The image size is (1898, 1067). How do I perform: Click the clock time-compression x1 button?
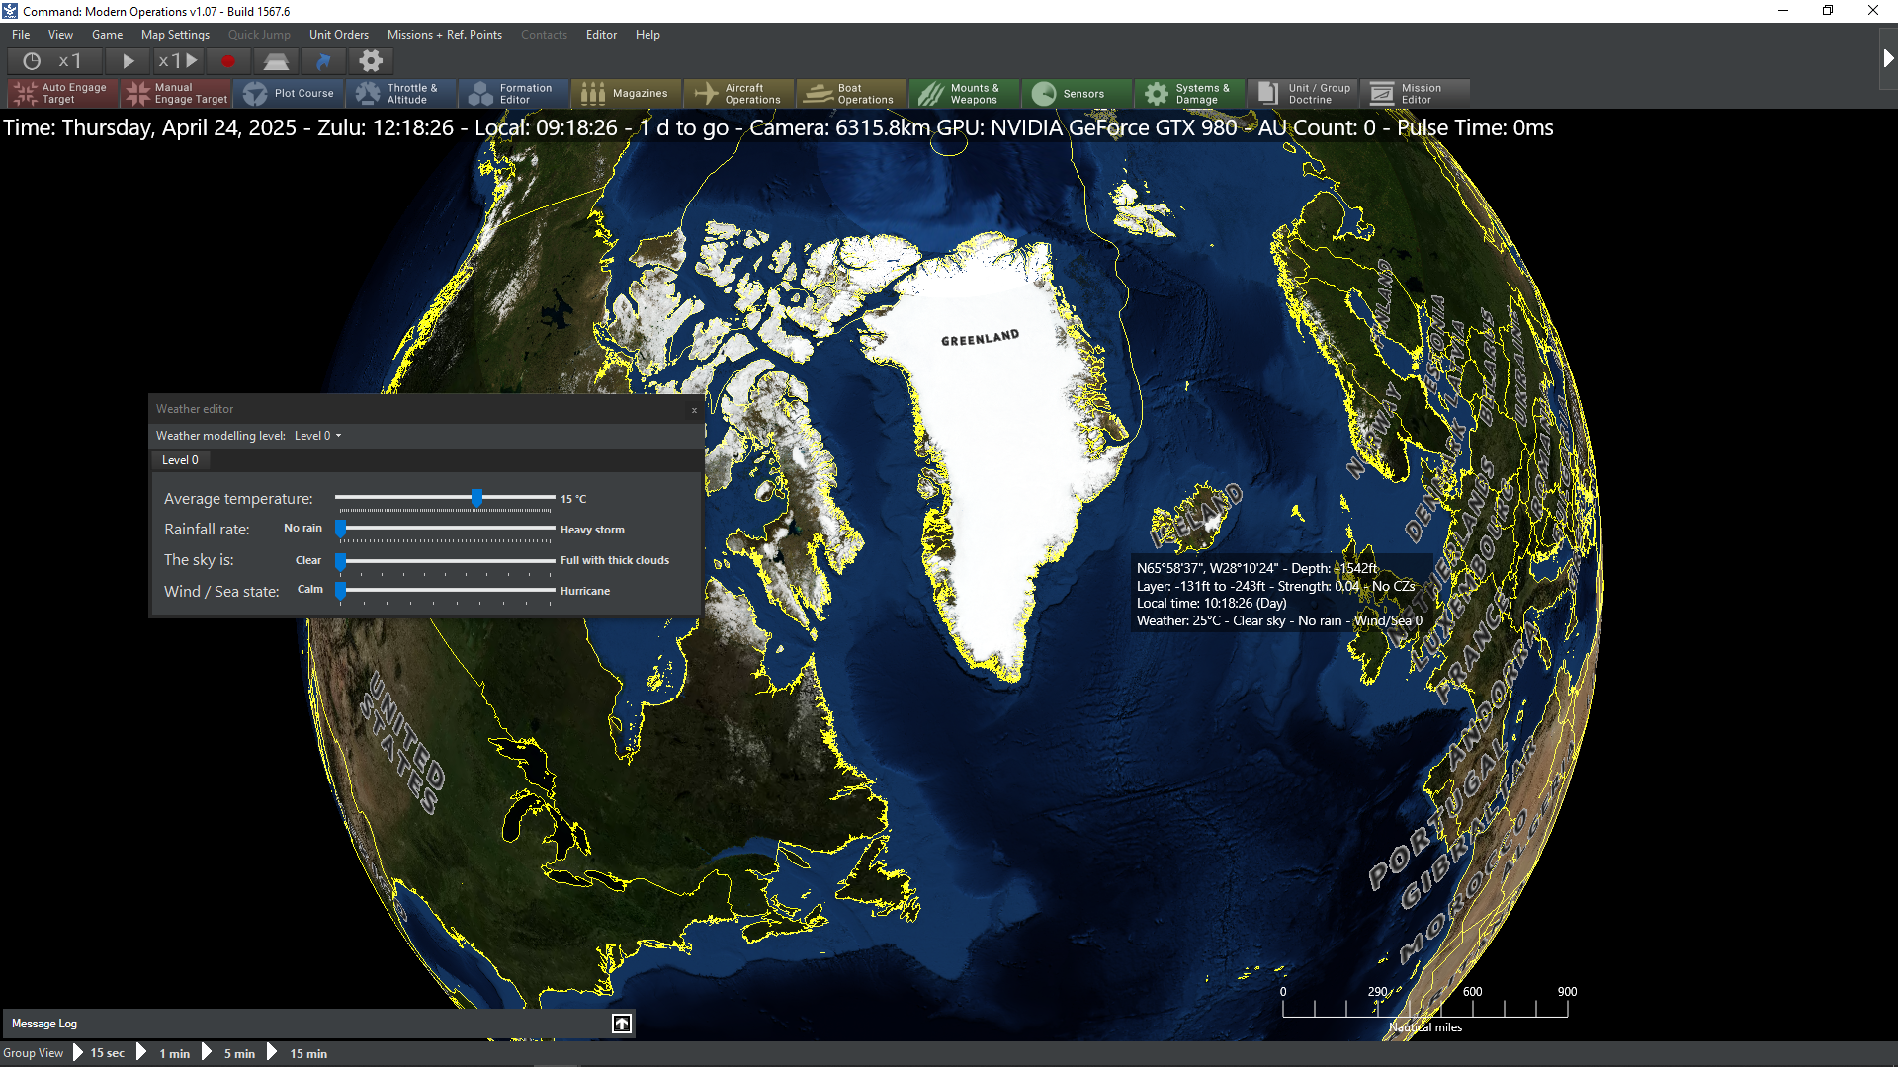[52, 61]
